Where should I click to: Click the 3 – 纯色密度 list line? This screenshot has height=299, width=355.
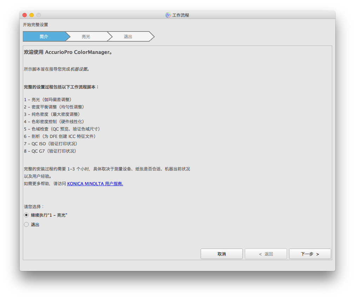[52, 114]
